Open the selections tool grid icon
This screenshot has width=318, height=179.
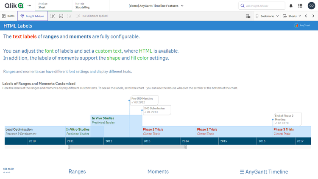[x=248, y=16]
